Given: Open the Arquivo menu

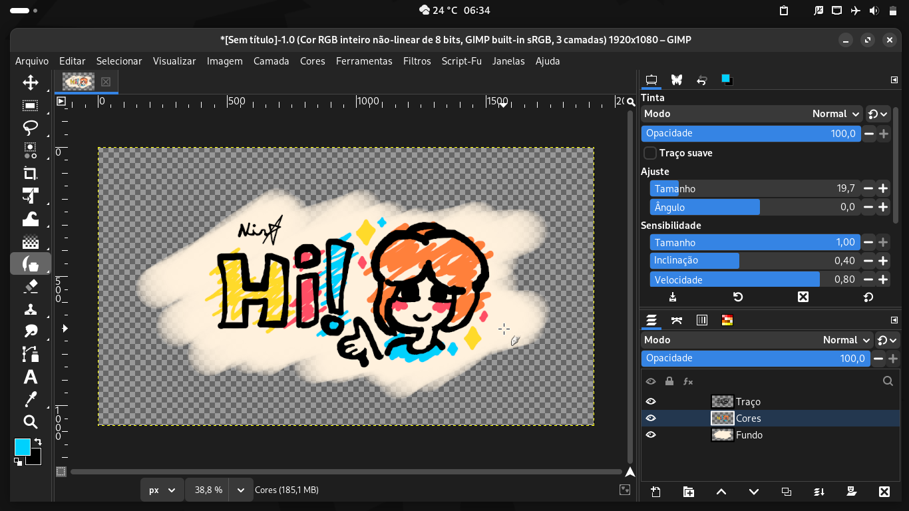Looking at the screenshot, I should (x=32, y=61).
